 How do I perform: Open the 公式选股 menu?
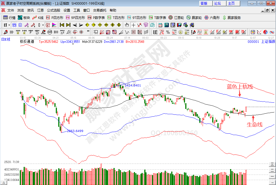pyautogui.click(x=53, y=10)
